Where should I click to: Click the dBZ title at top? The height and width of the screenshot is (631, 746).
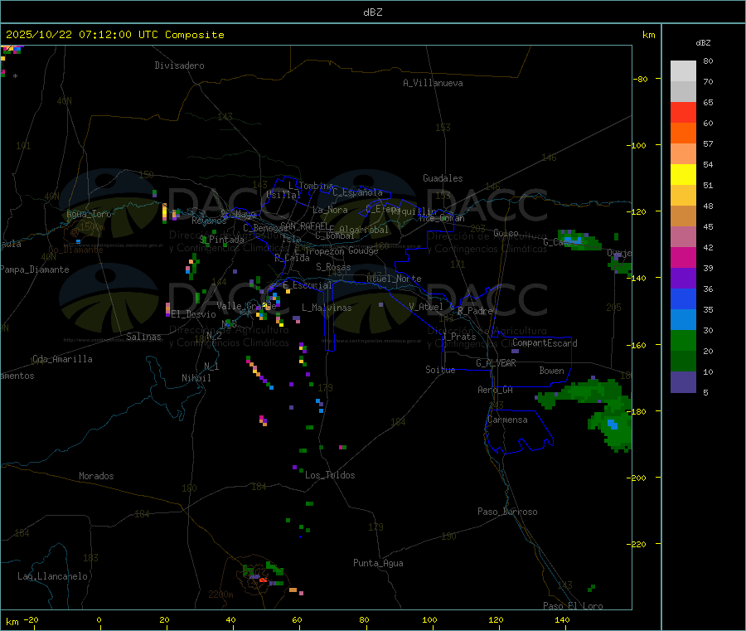[x=372, y=12]
